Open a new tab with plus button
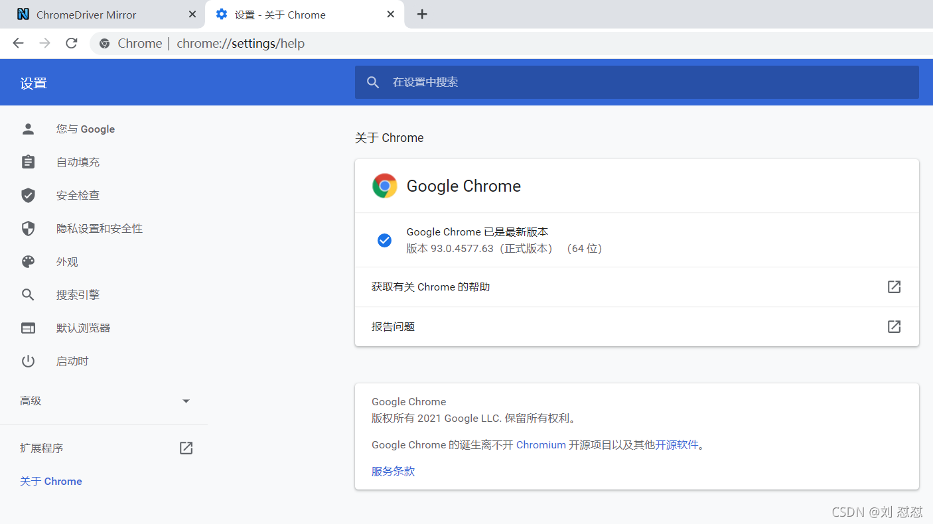Image resolution: width=933 pixels, height=524 pixels. (x=422, y=15)
